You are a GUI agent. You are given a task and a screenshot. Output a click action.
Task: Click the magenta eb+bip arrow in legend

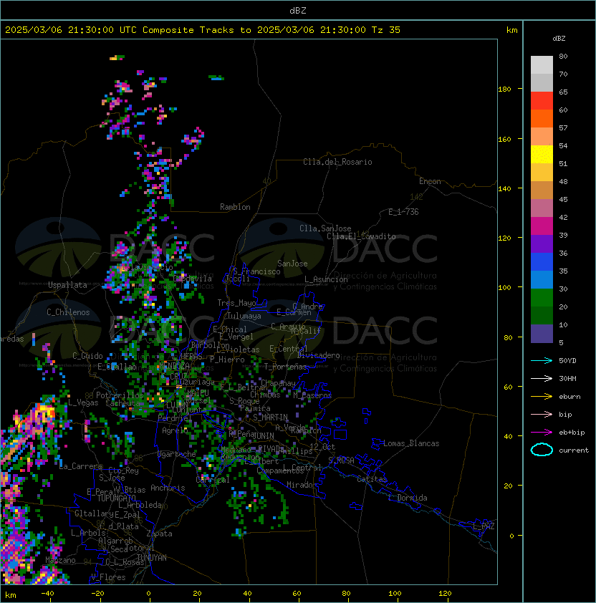click(x=542, y=433)
